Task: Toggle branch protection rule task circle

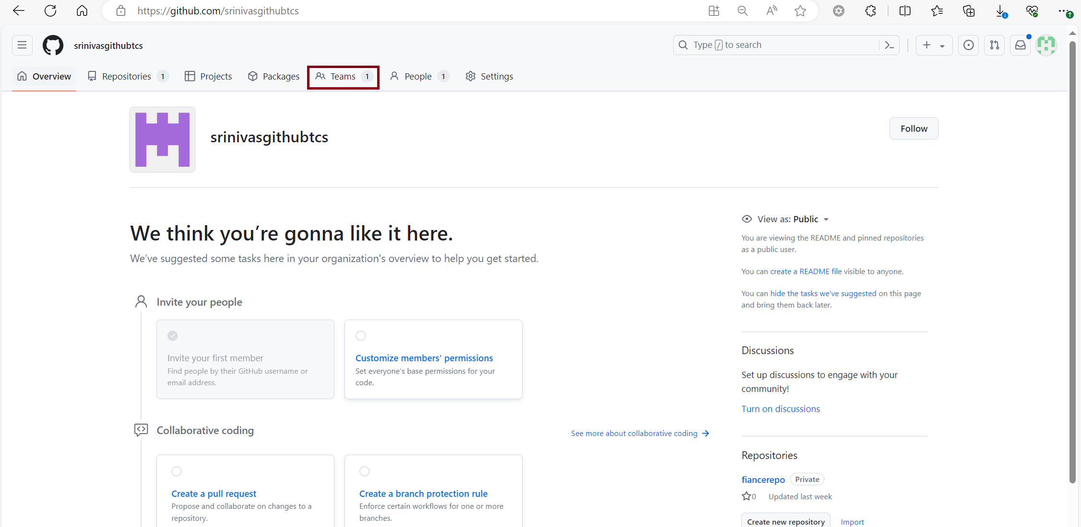Action: coord(365,471)
